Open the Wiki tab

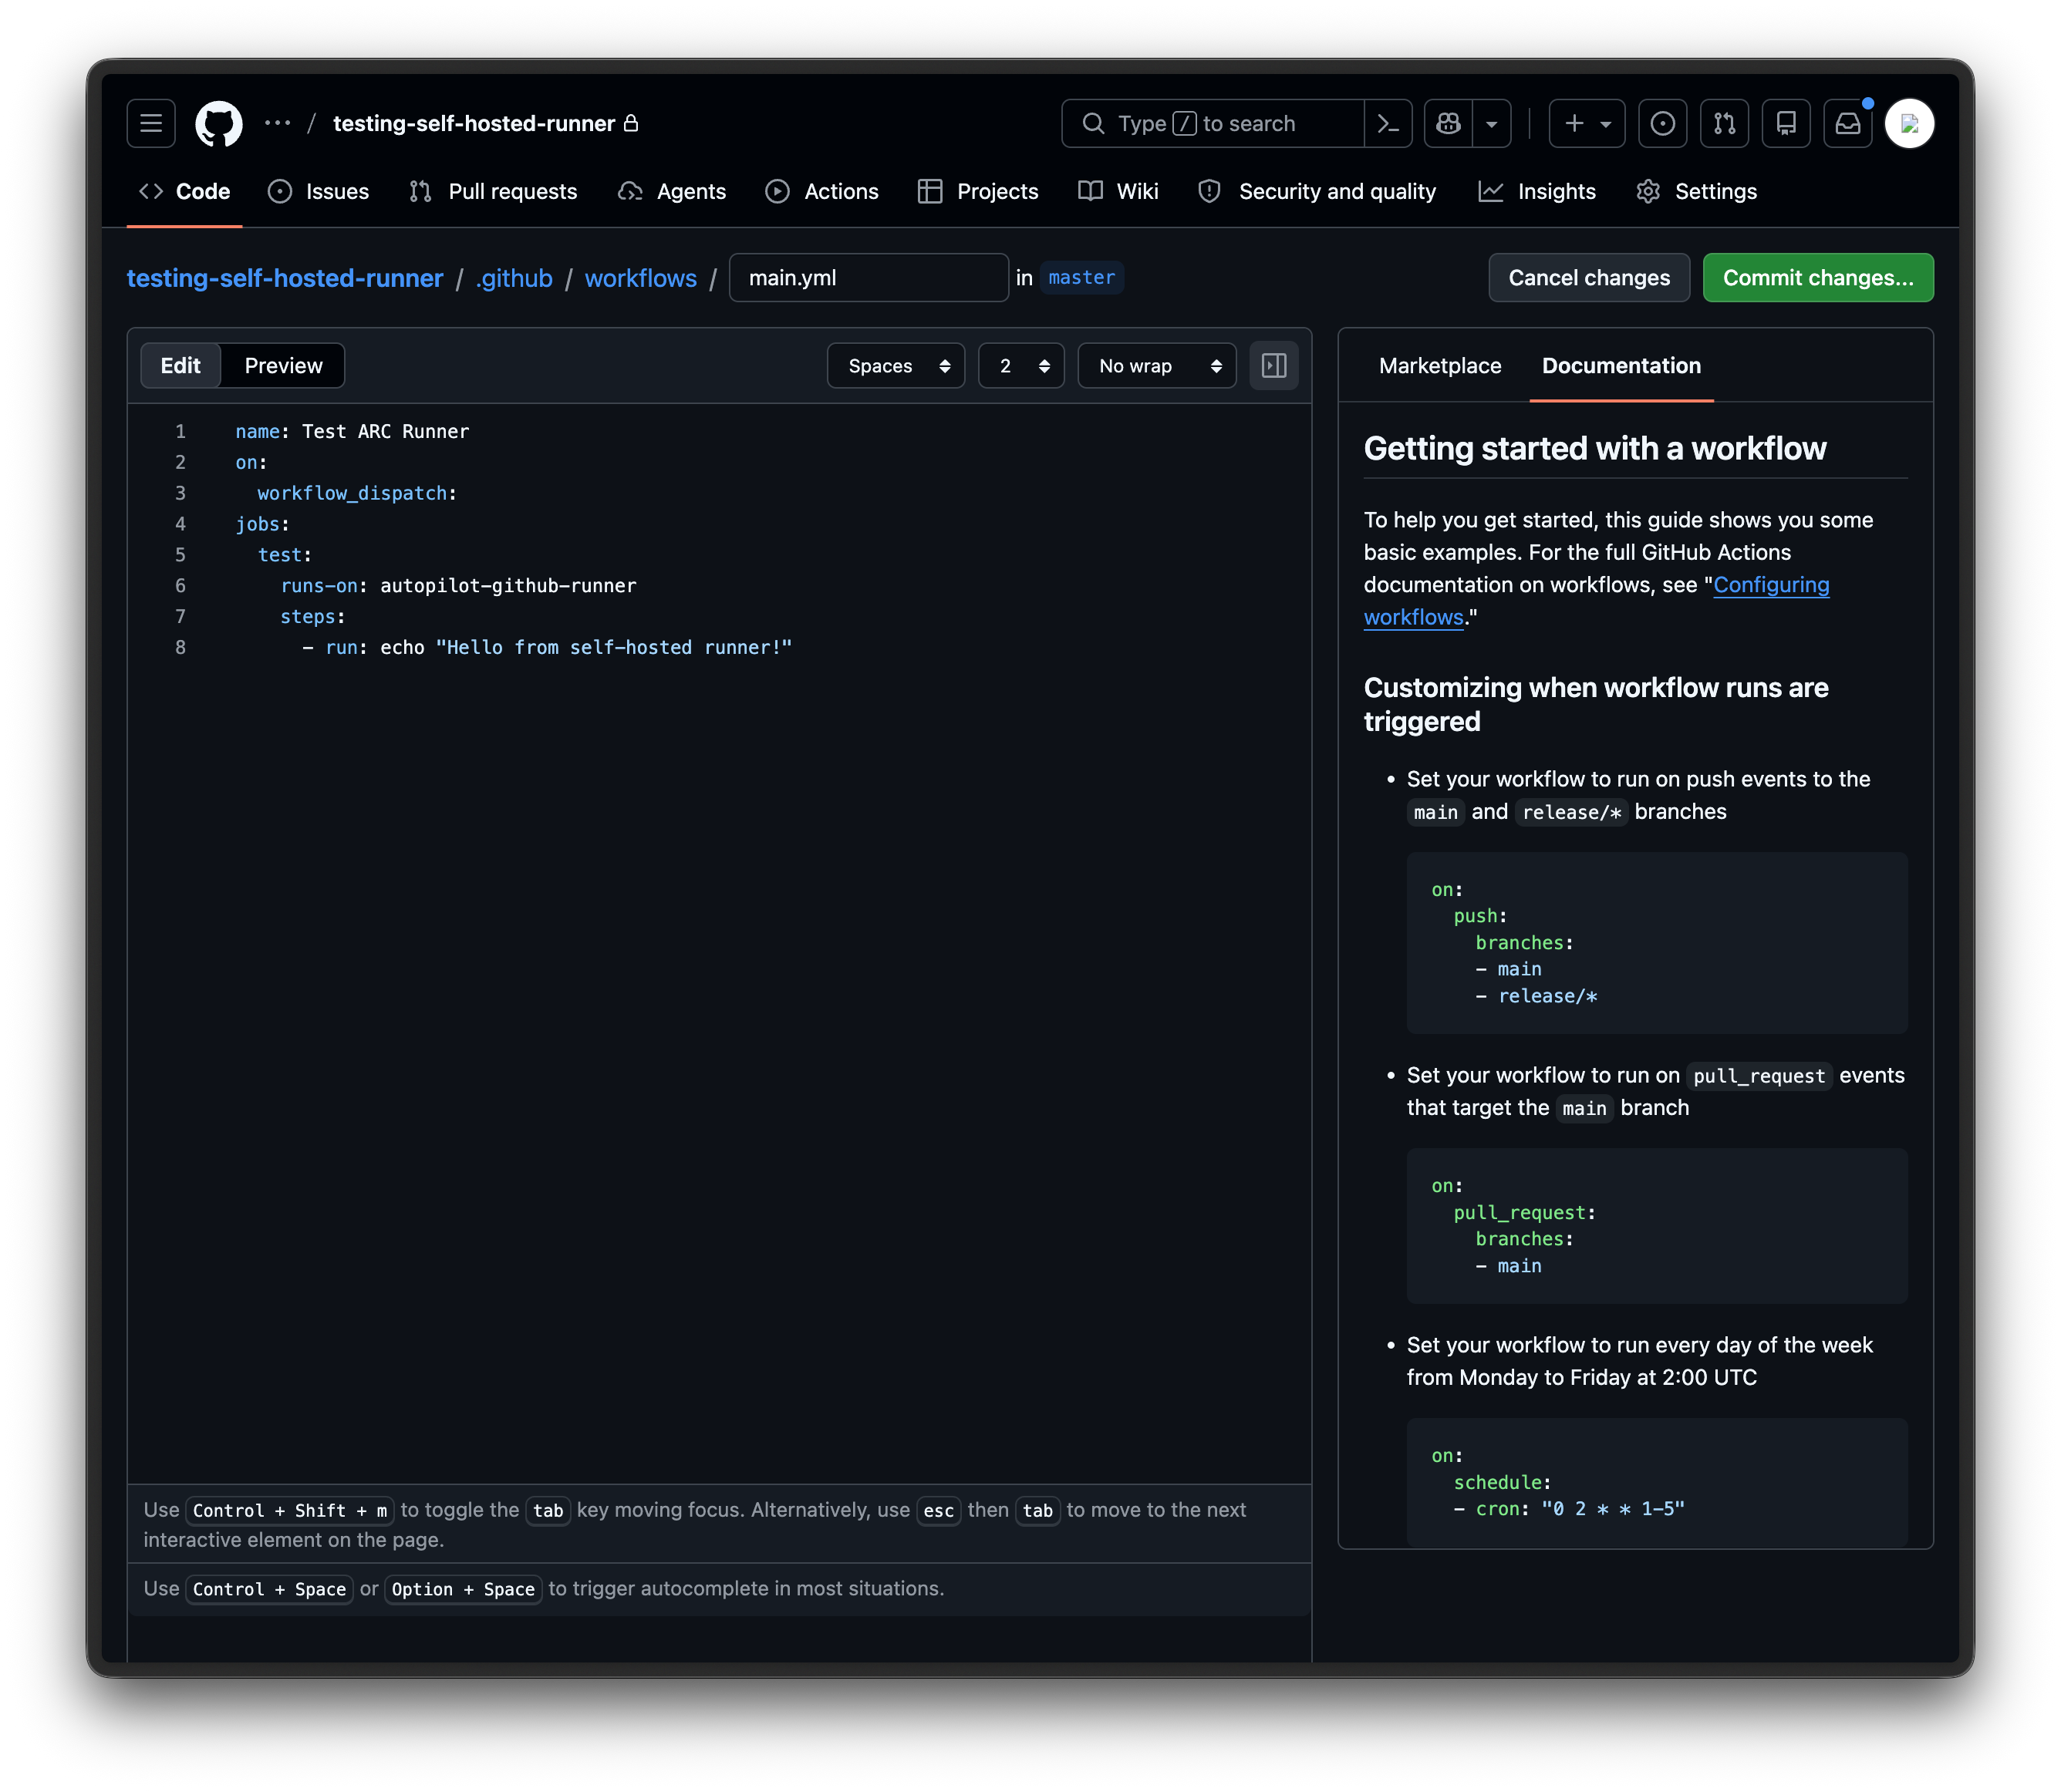(x=1118, y=191)
